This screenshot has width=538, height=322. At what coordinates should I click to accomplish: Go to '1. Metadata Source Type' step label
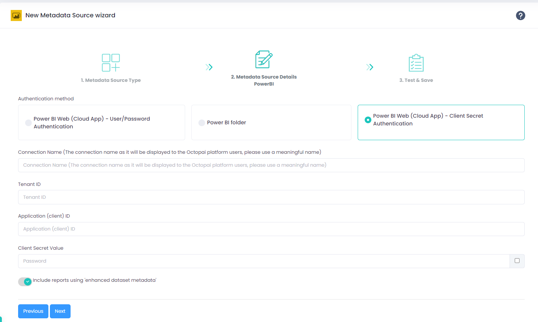(111, 80)
